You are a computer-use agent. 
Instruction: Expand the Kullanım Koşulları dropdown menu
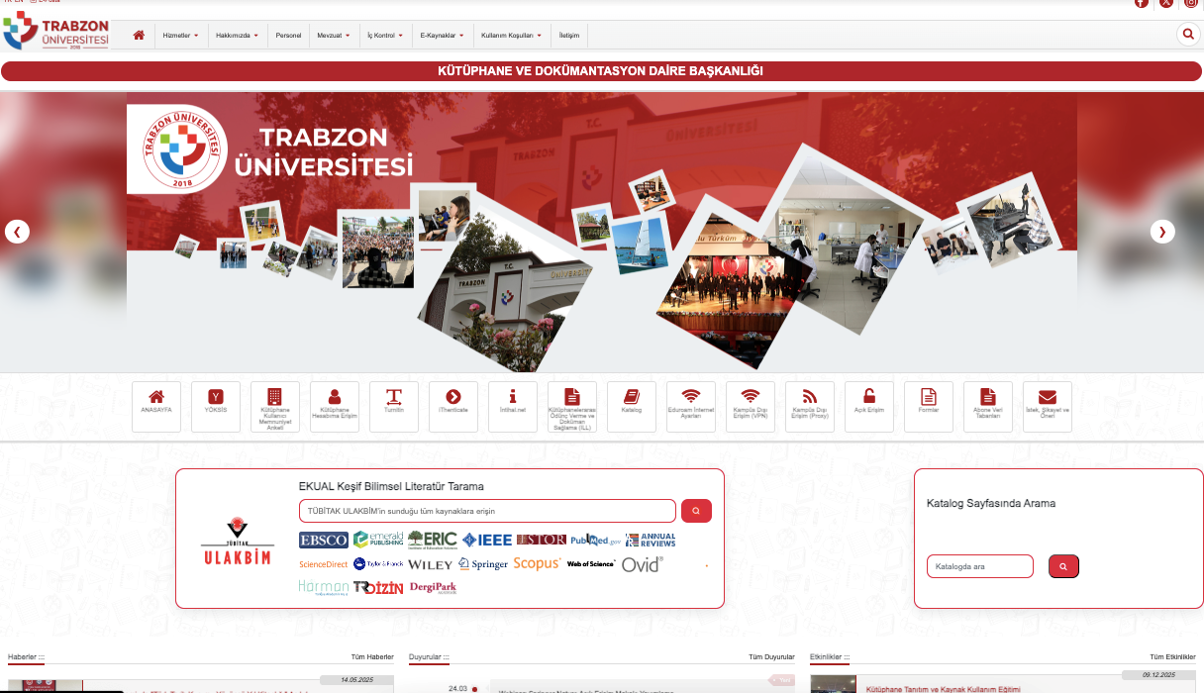click(x=512, y=35)
